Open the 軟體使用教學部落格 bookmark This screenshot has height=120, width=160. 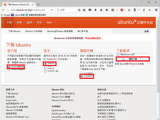point(35,15)
